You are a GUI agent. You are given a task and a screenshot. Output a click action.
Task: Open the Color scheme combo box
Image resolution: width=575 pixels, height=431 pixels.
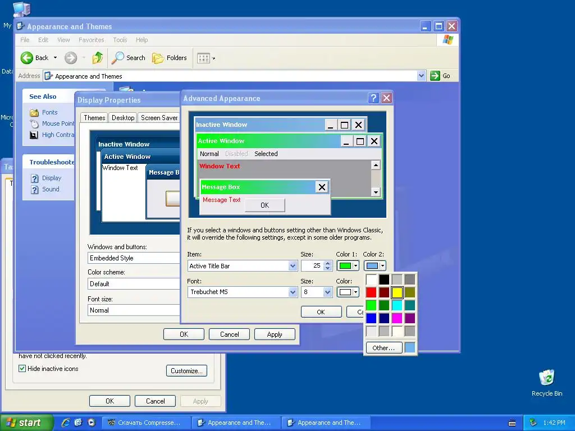134,283
